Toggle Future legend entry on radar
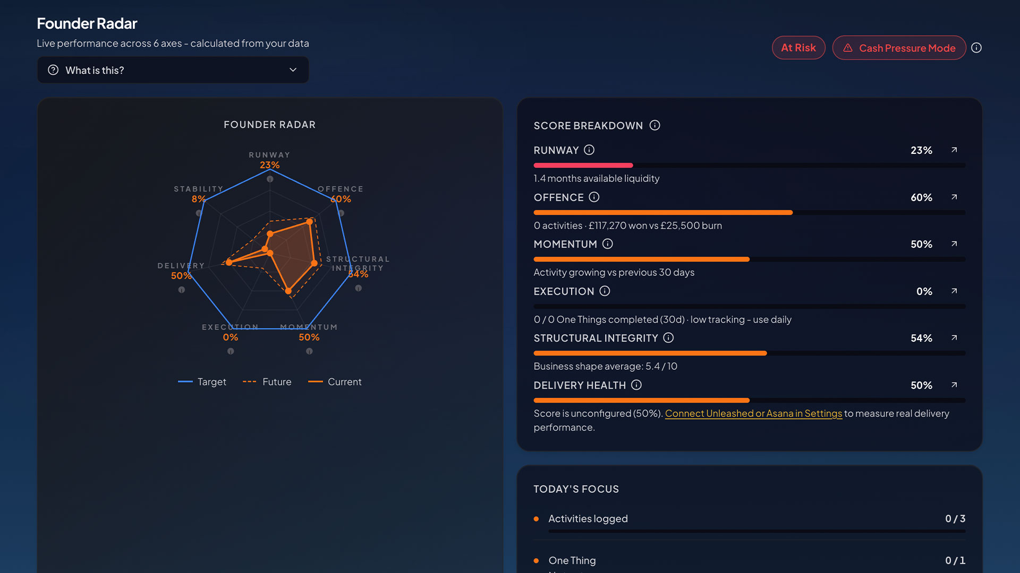The image size is (1020, 573). click(267, 382)
